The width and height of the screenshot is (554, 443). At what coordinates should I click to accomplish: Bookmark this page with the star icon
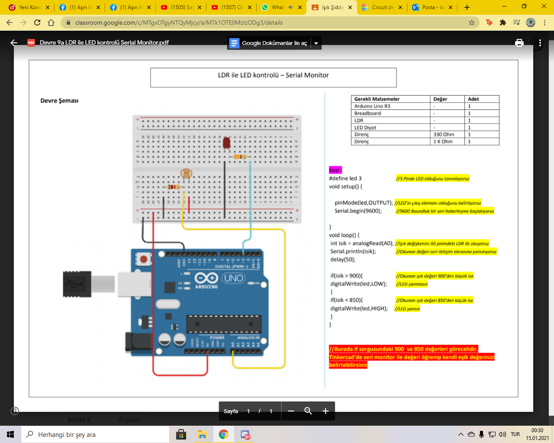pyautogui.click(x=472, y=22)
